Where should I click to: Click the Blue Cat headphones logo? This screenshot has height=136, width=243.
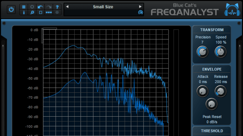pos(232,10)
